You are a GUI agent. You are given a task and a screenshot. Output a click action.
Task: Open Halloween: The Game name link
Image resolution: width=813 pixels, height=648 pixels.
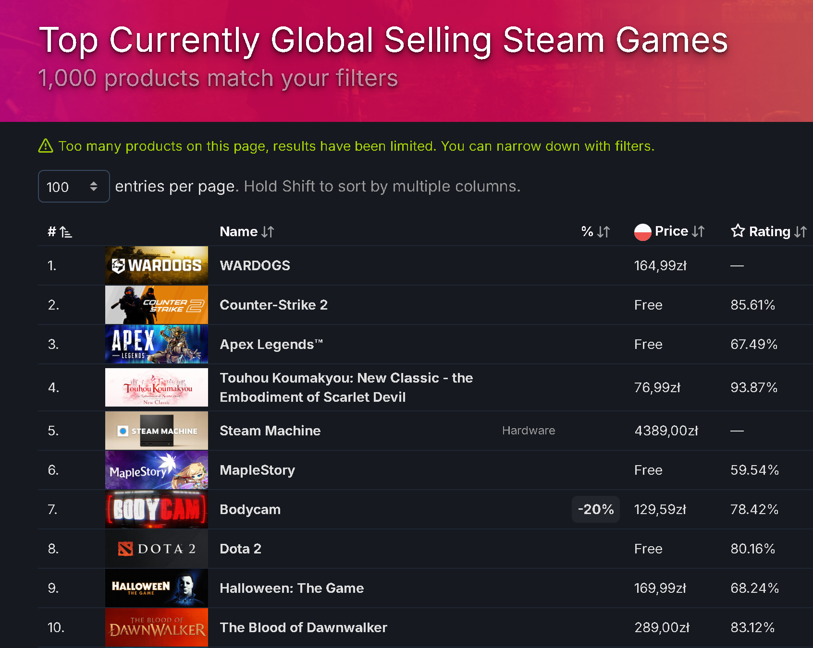pos(292,588)
